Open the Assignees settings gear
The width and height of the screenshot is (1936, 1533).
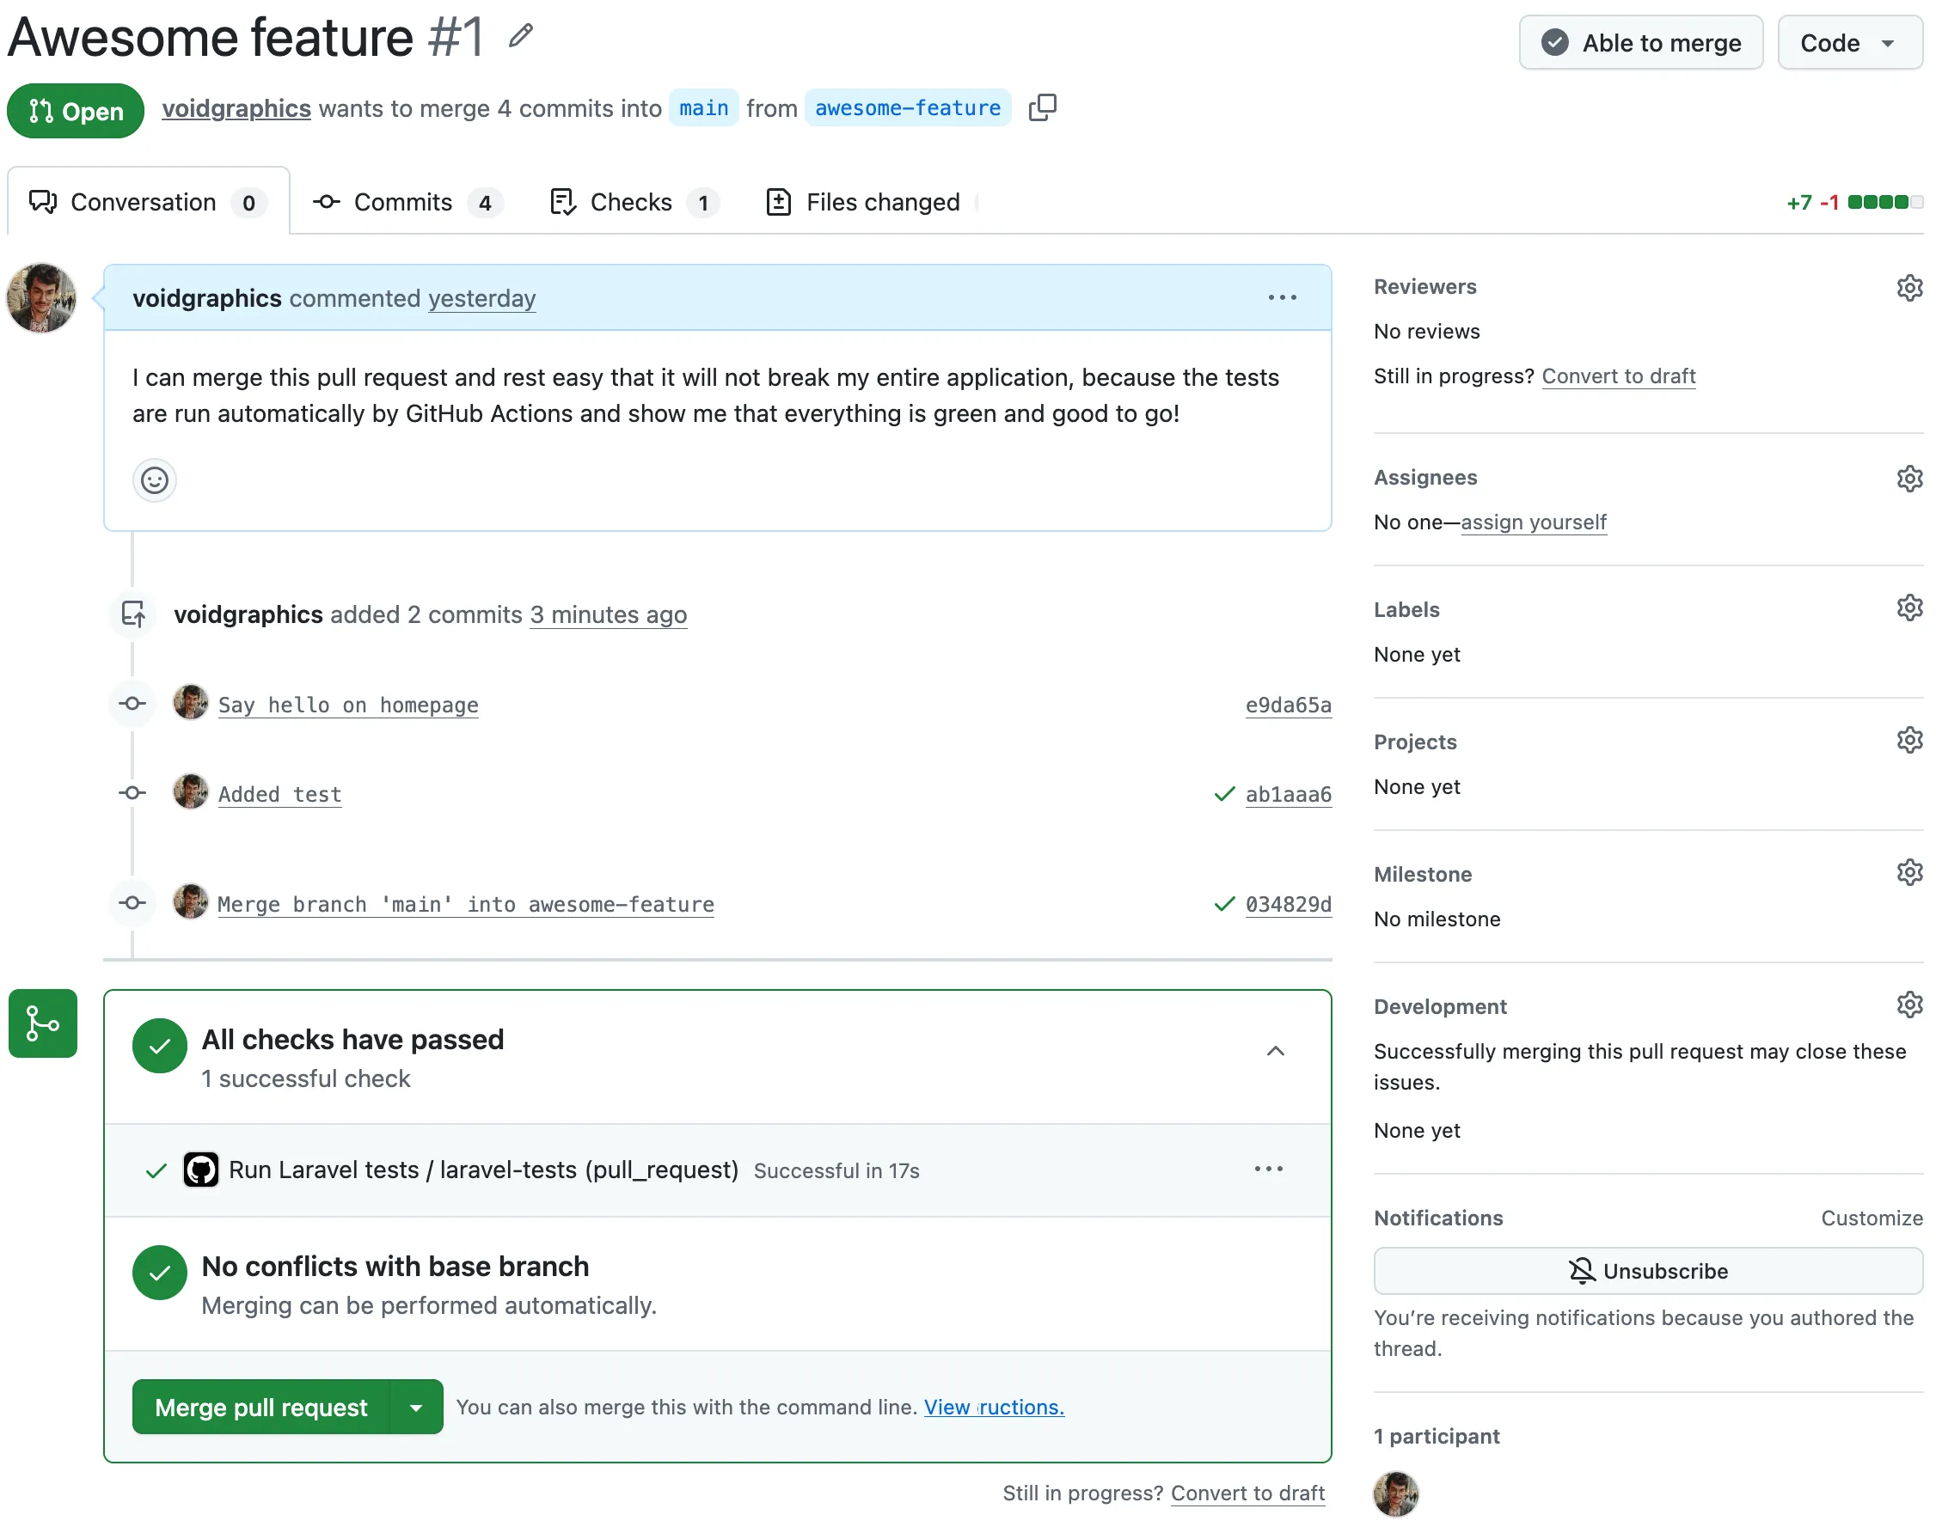1909,479
